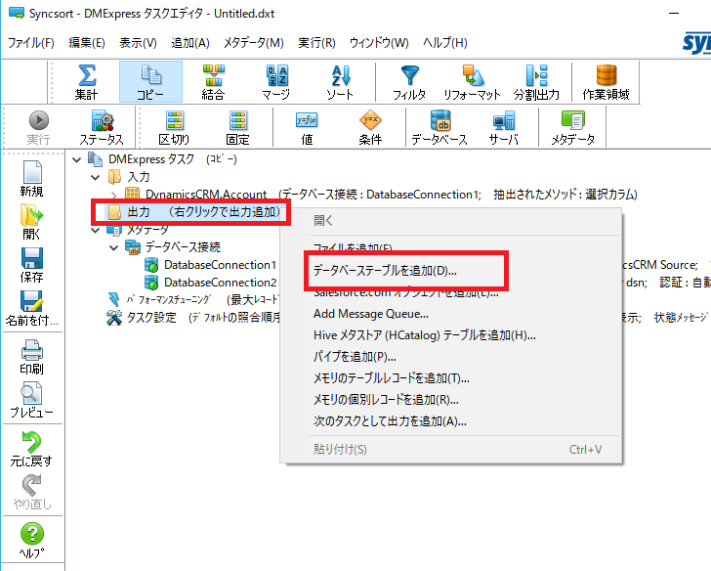Click やり直し (redo) grey arrow
Screen dimensions: 711x571
point(31,492)
